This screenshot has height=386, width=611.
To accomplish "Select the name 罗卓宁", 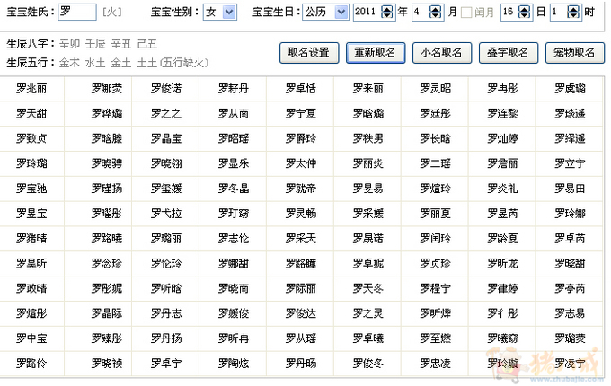I will pos(166,364).
